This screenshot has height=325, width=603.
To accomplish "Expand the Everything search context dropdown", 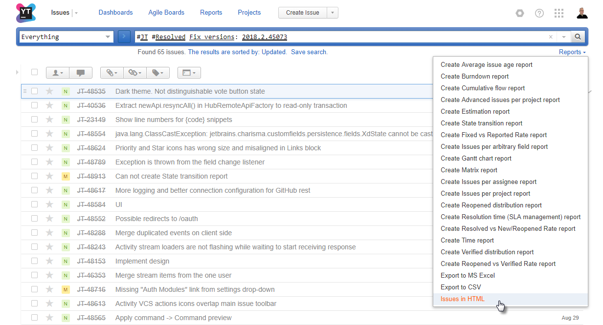I will click(x=108, y=37).
